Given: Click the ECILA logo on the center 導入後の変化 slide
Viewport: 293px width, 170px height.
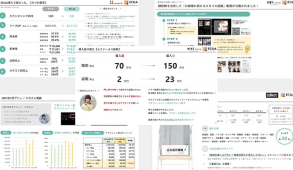Looking at the screenshot, I should [x=209, y=49].
